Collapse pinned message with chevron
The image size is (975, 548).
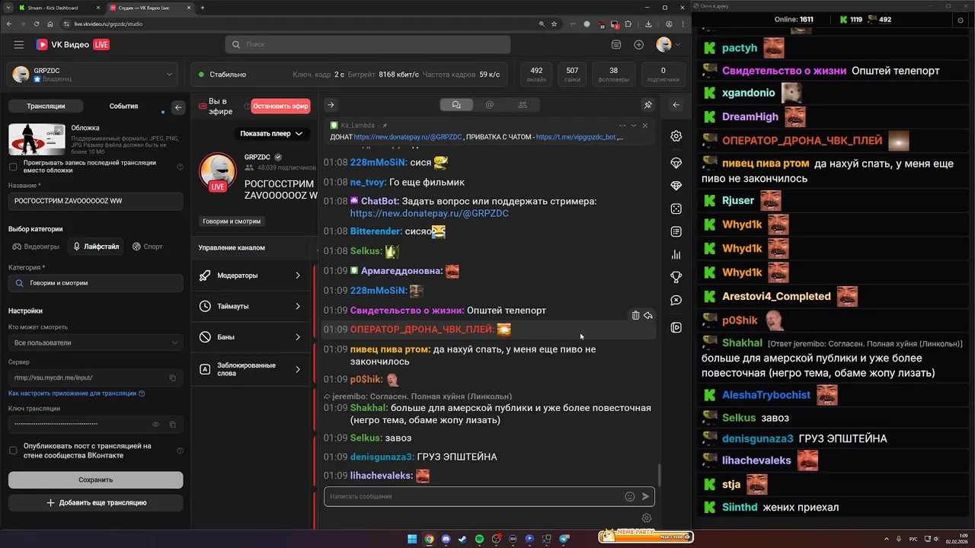pyautogui.click(x=634, y=126)
